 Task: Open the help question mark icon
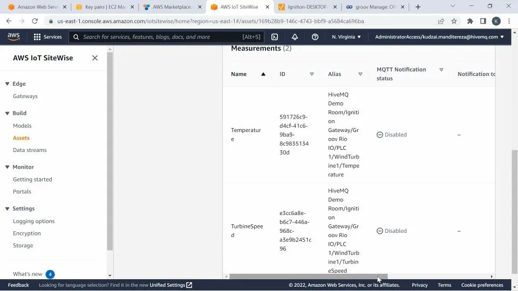(x=315, y=37)
